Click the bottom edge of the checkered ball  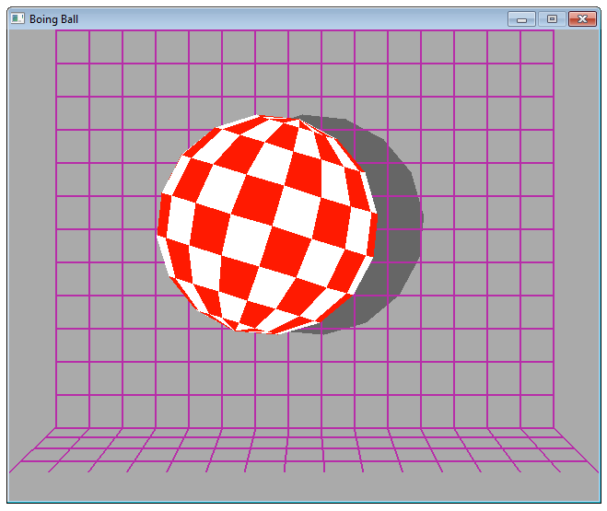pyautogui.click(x=267, y=331)
